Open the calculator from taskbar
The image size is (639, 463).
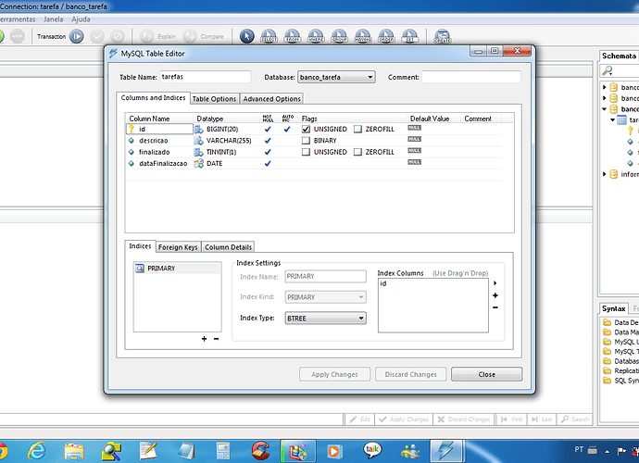pyautogui.click(x=223, y=451)
